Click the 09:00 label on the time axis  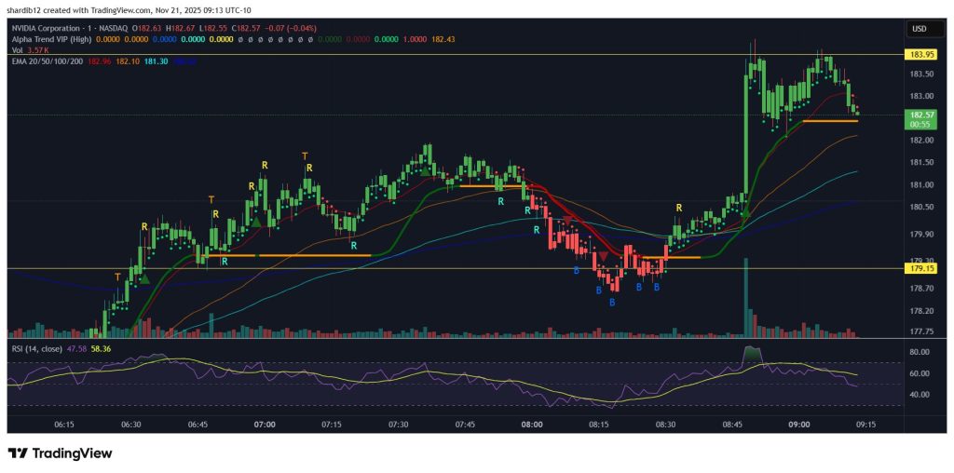pos(799,424)
